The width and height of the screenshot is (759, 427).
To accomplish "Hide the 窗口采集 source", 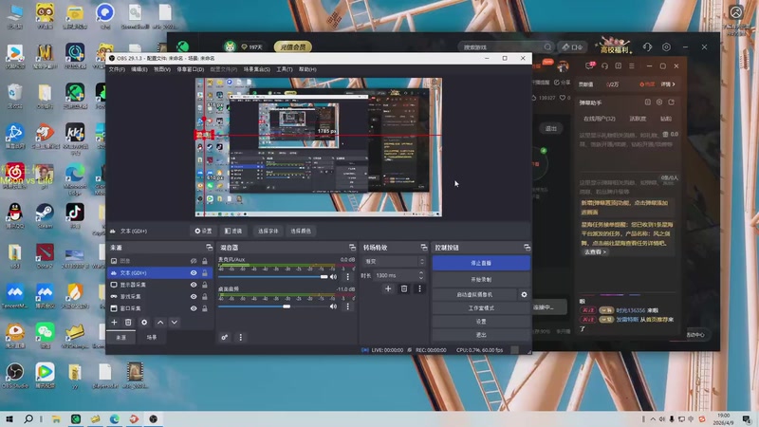I will tap(194, 307).
